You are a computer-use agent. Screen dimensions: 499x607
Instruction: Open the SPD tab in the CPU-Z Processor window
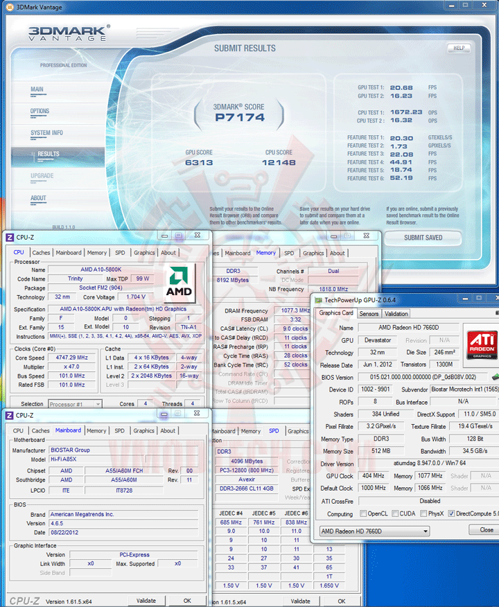[x=120, y=252]
